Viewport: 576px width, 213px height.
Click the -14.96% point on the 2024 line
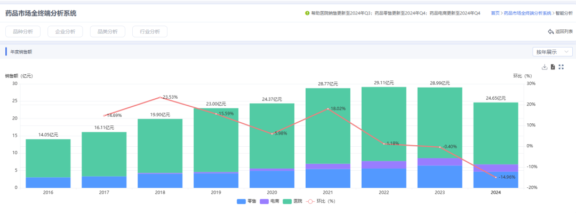pos(495,177)
